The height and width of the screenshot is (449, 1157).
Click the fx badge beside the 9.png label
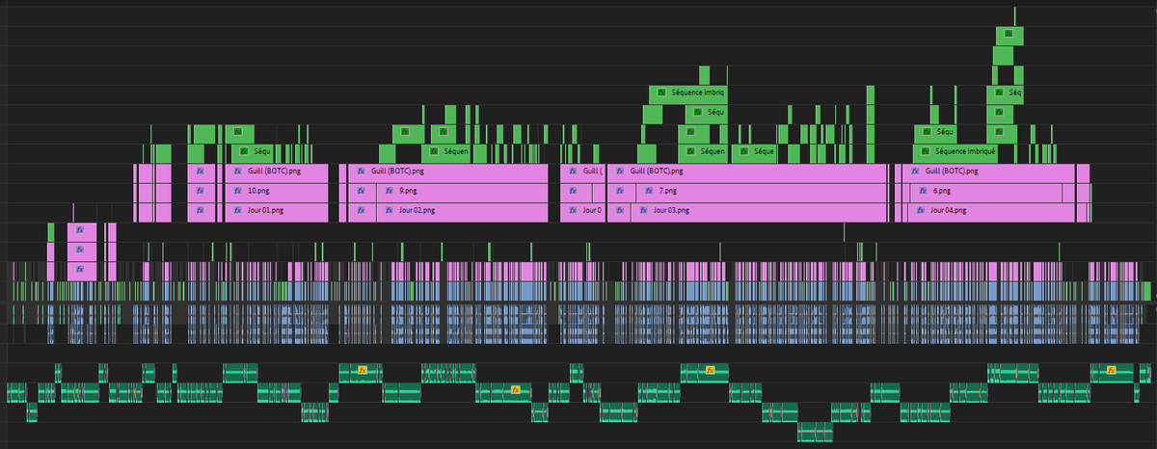tap(389, 191)
